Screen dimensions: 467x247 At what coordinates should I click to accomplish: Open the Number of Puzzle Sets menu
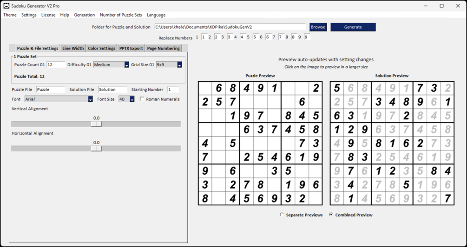121,15
